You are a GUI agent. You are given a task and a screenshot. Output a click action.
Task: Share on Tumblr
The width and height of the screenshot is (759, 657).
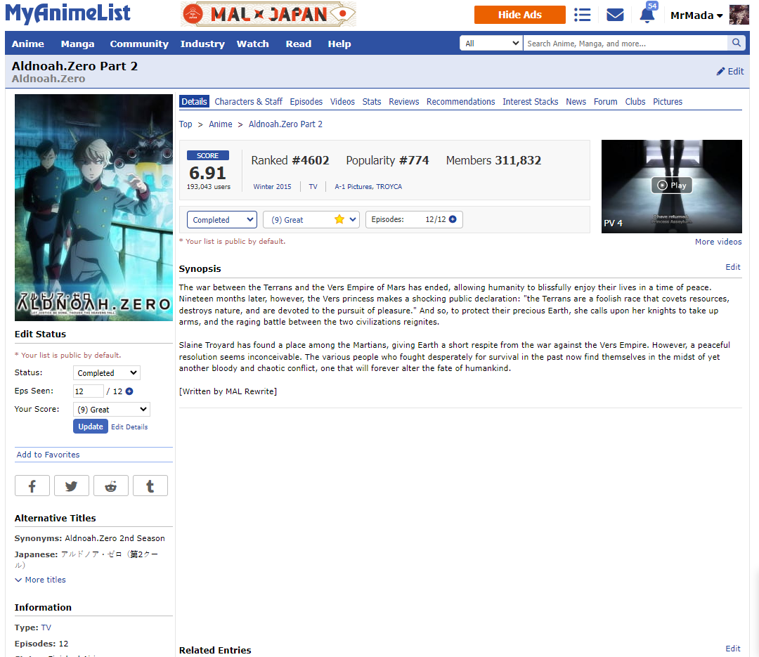click(150, 486)
